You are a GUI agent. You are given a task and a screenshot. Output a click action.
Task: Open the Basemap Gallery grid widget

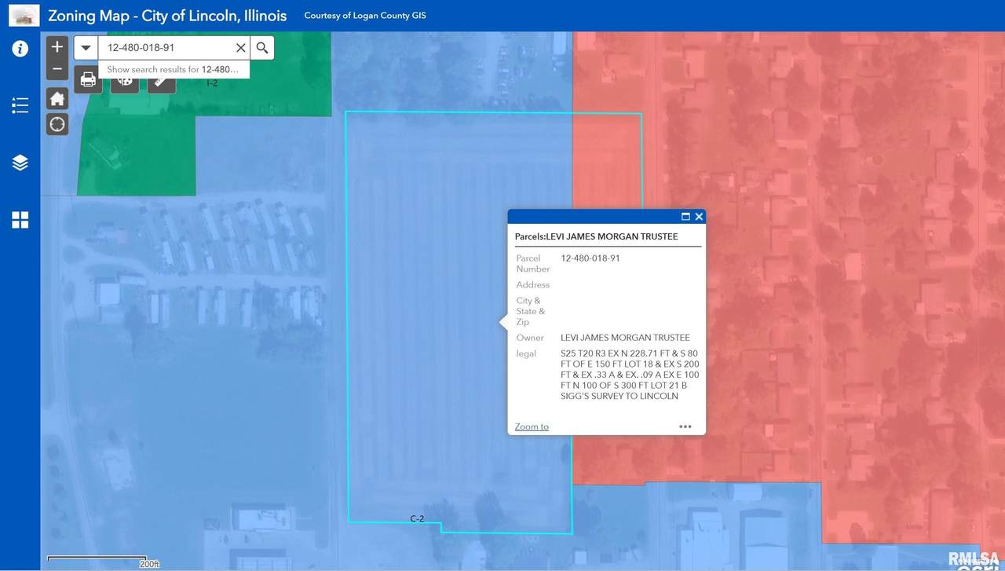[20, 220]
